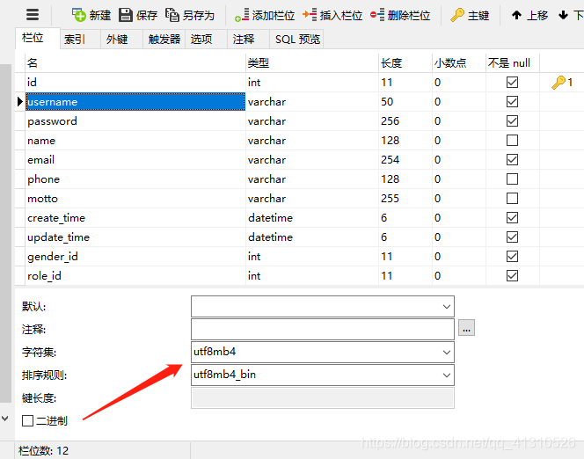Click the disabled 键长度 input field

tap(323, 398)
